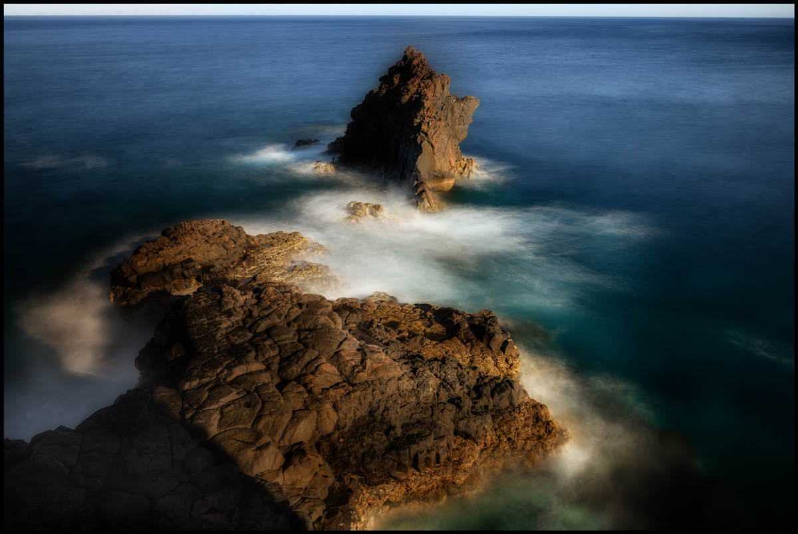This screenshot has height=534, width=798.
Task: Click the horizon line at top center
Action: point(399,17)
